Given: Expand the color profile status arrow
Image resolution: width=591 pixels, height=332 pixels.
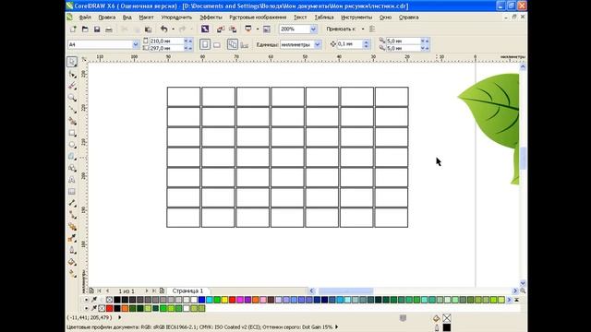Looking at the screenshot, I should click(336, 327).
